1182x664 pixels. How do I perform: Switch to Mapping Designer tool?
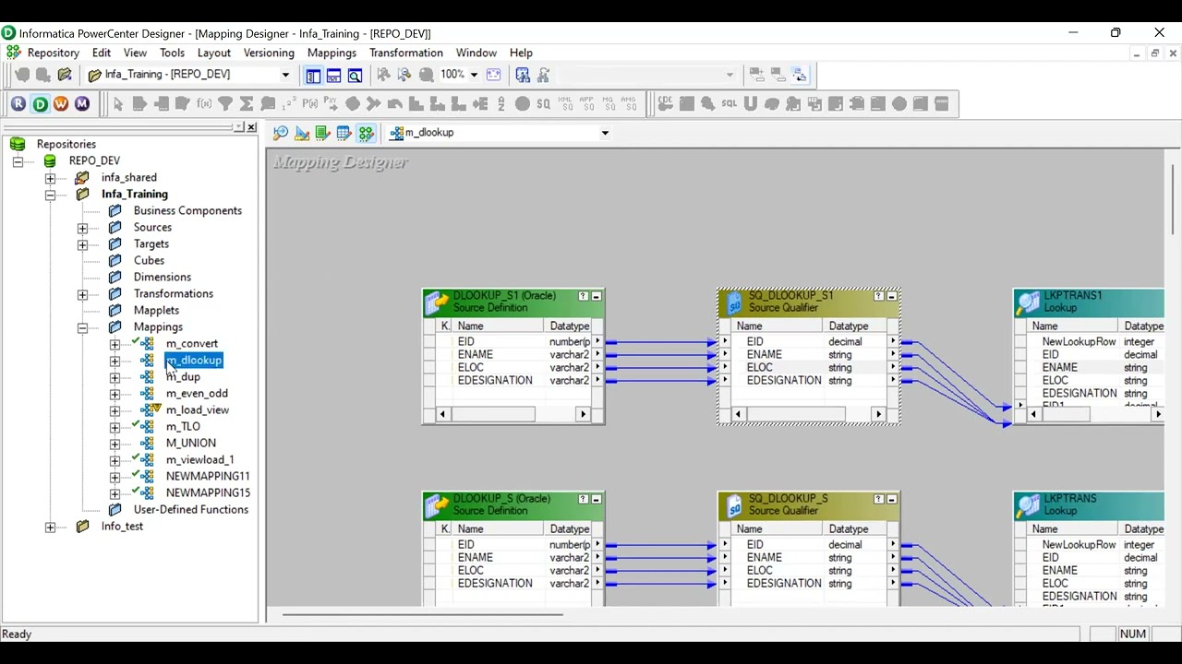[x=367, y=133]
